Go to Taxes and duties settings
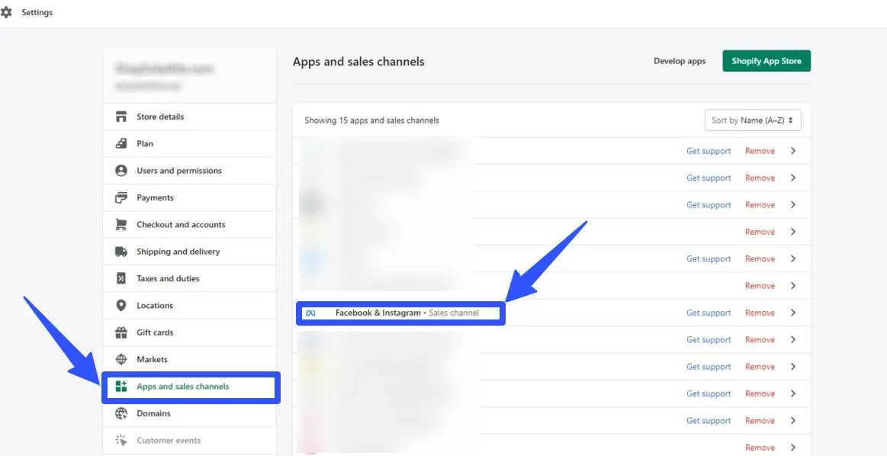 168,278
